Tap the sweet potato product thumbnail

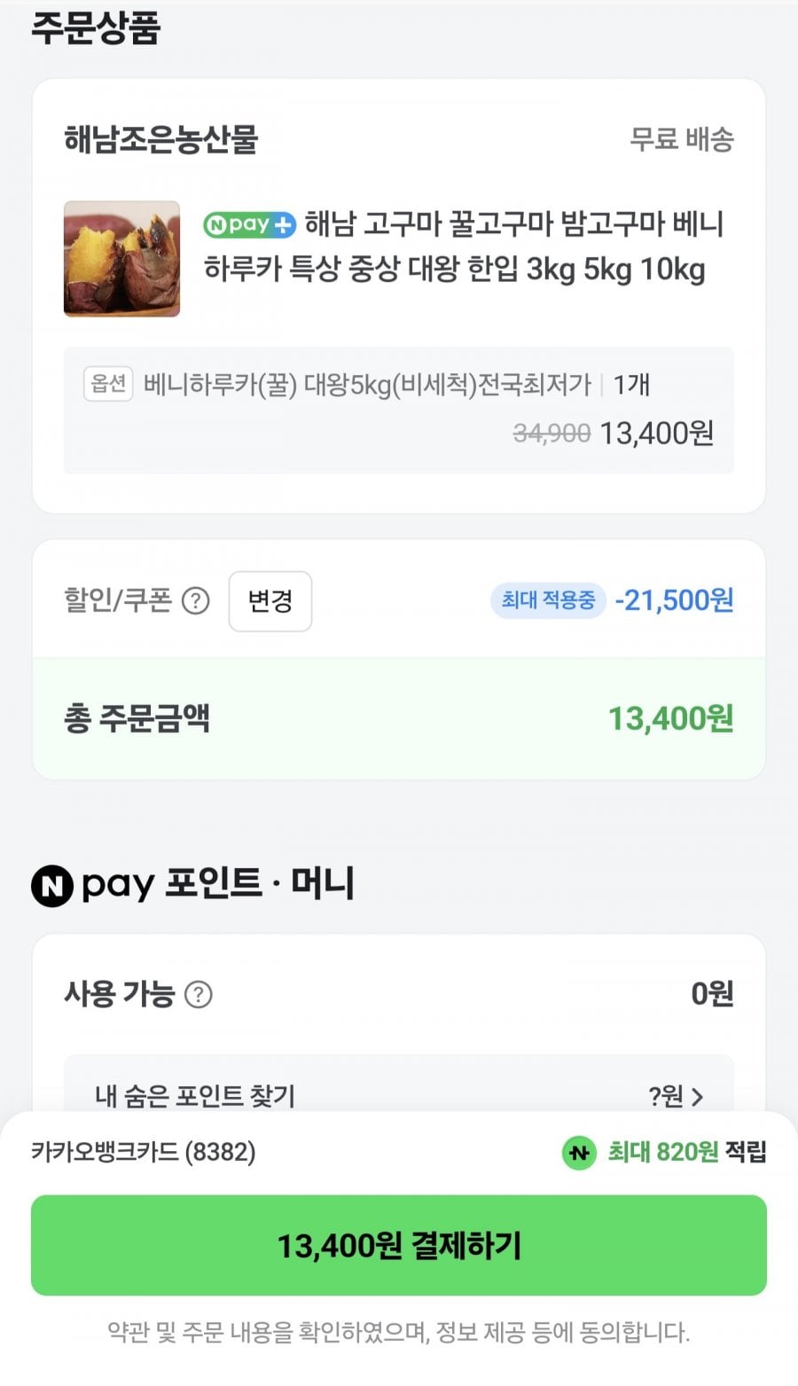(121, 259)
